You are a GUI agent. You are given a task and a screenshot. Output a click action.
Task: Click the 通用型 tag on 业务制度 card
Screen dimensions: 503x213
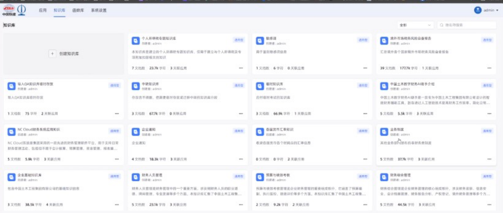click(x=487, y=131)
